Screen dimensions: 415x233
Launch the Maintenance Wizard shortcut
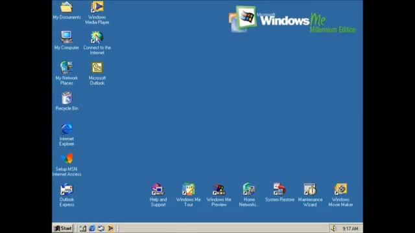pos(310,190)
